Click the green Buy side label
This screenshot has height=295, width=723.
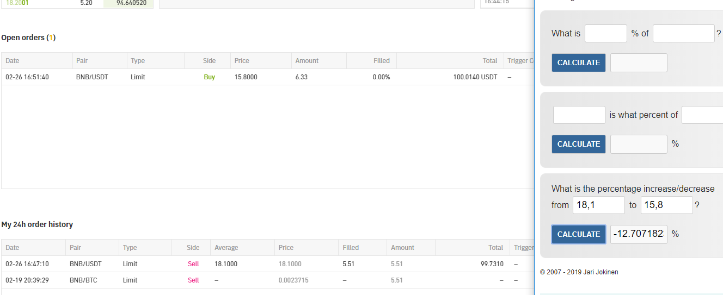point(209,77)
